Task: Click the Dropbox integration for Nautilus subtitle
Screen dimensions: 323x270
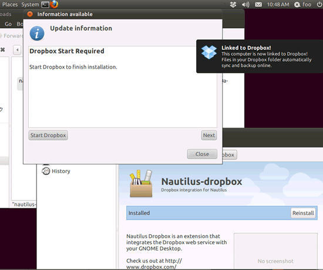Action: click(194, 190)
